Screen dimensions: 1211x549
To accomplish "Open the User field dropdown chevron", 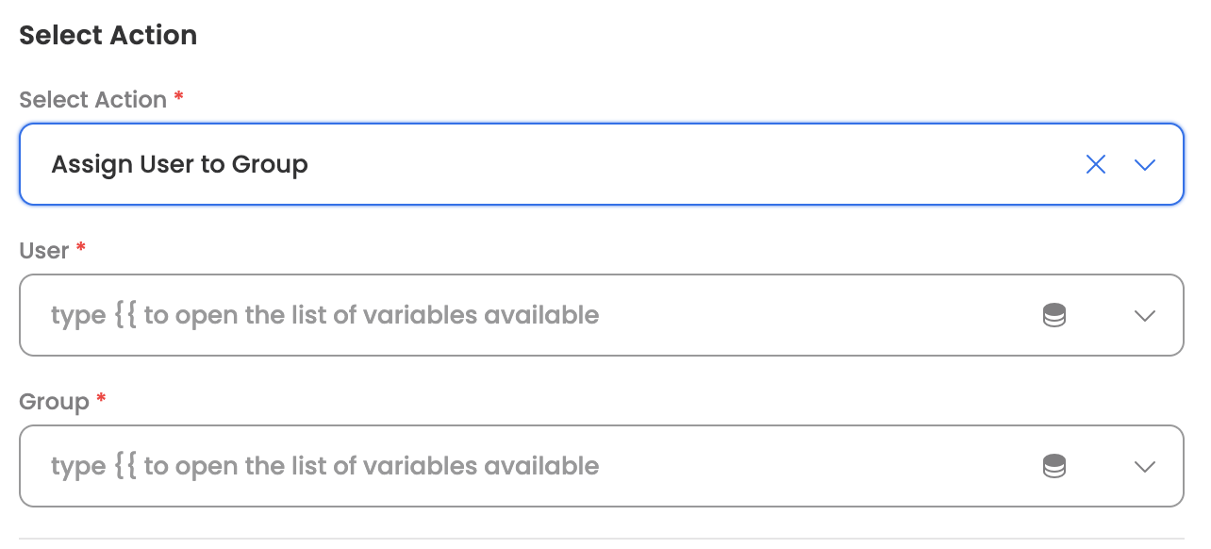I will click(x=1144, y=316).
